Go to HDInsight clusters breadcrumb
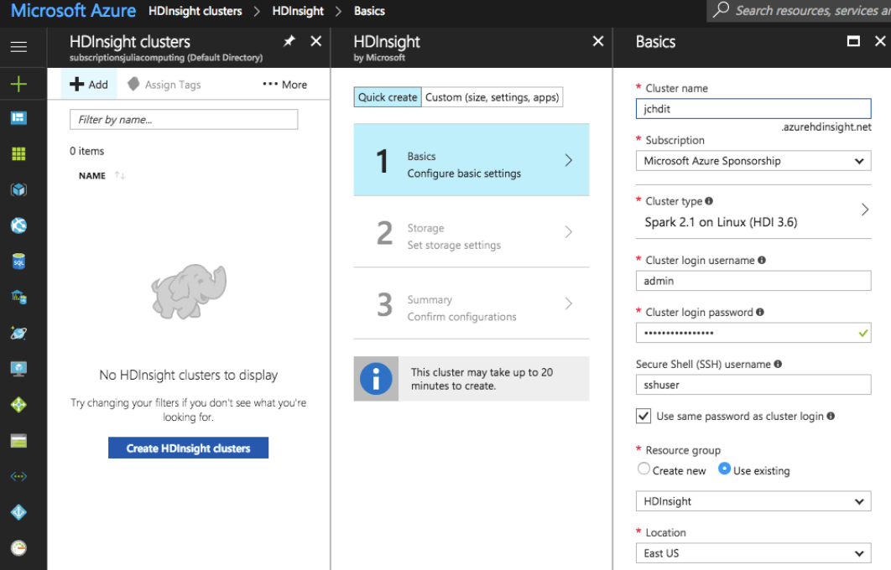Screen dimensions: 891x570 coord(195,11)
